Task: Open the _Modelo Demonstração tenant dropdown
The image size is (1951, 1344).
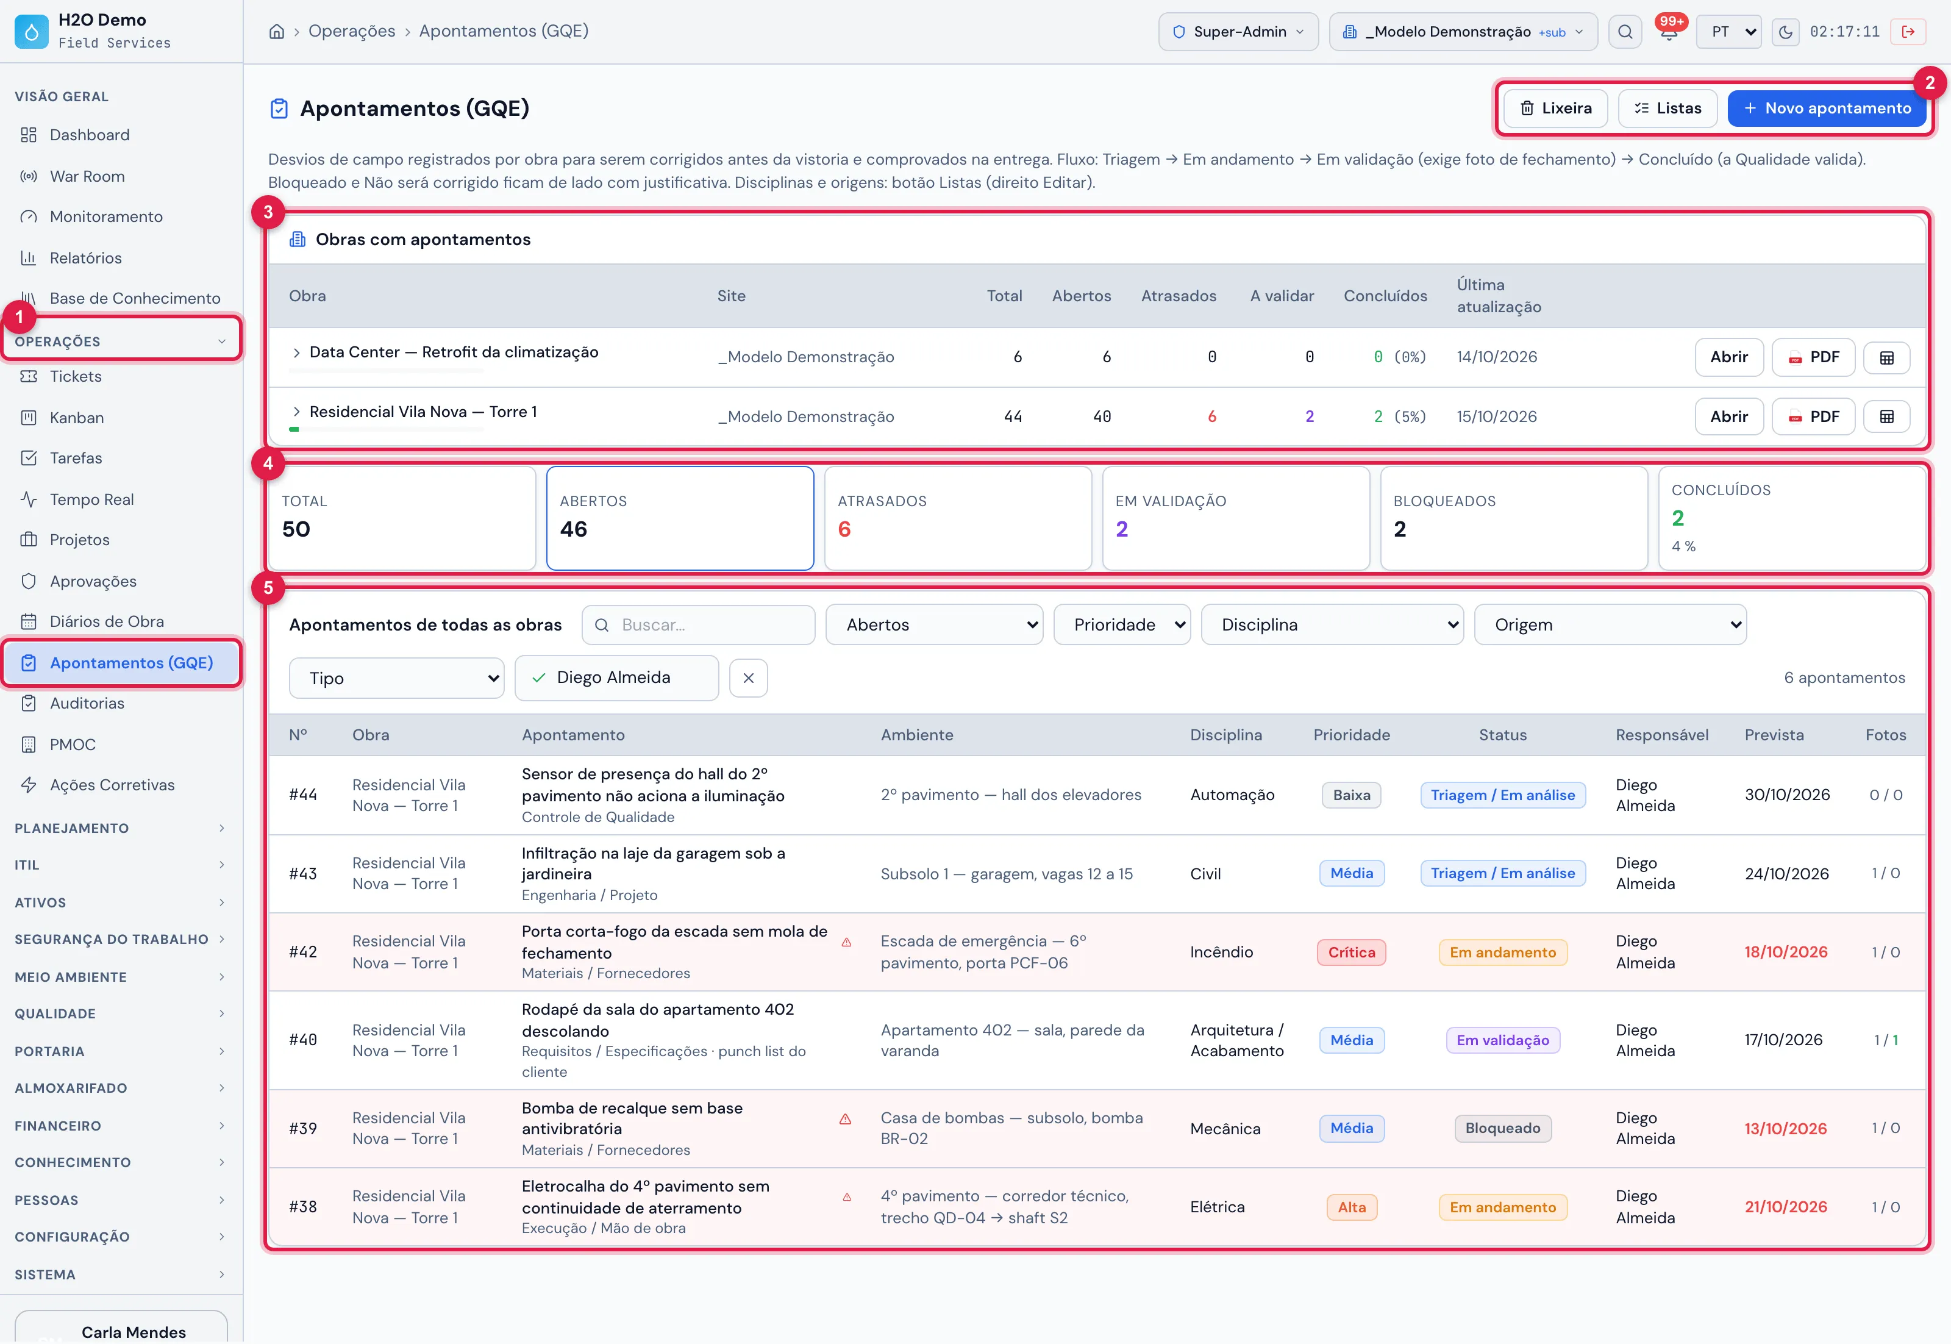Action: (x=1463, y=32)
